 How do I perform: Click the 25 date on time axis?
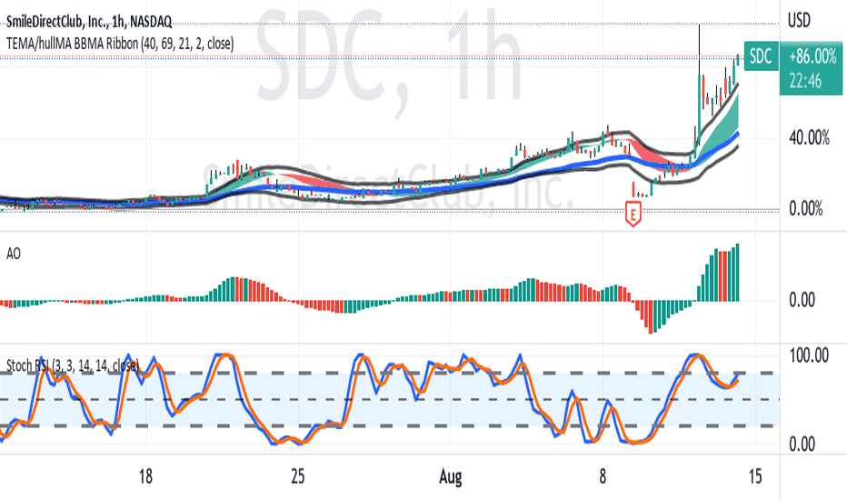298,476
